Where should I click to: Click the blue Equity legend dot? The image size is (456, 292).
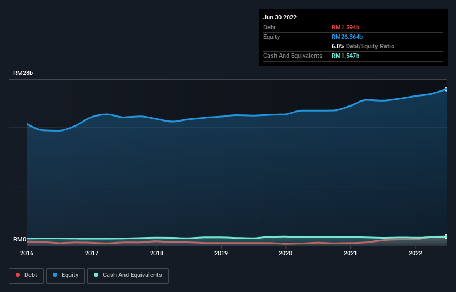55,275
